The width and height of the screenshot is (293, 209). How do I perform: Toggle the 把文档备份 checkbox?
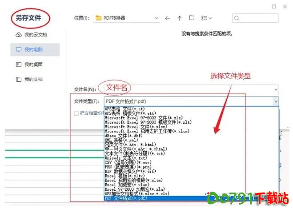[76, 113]
